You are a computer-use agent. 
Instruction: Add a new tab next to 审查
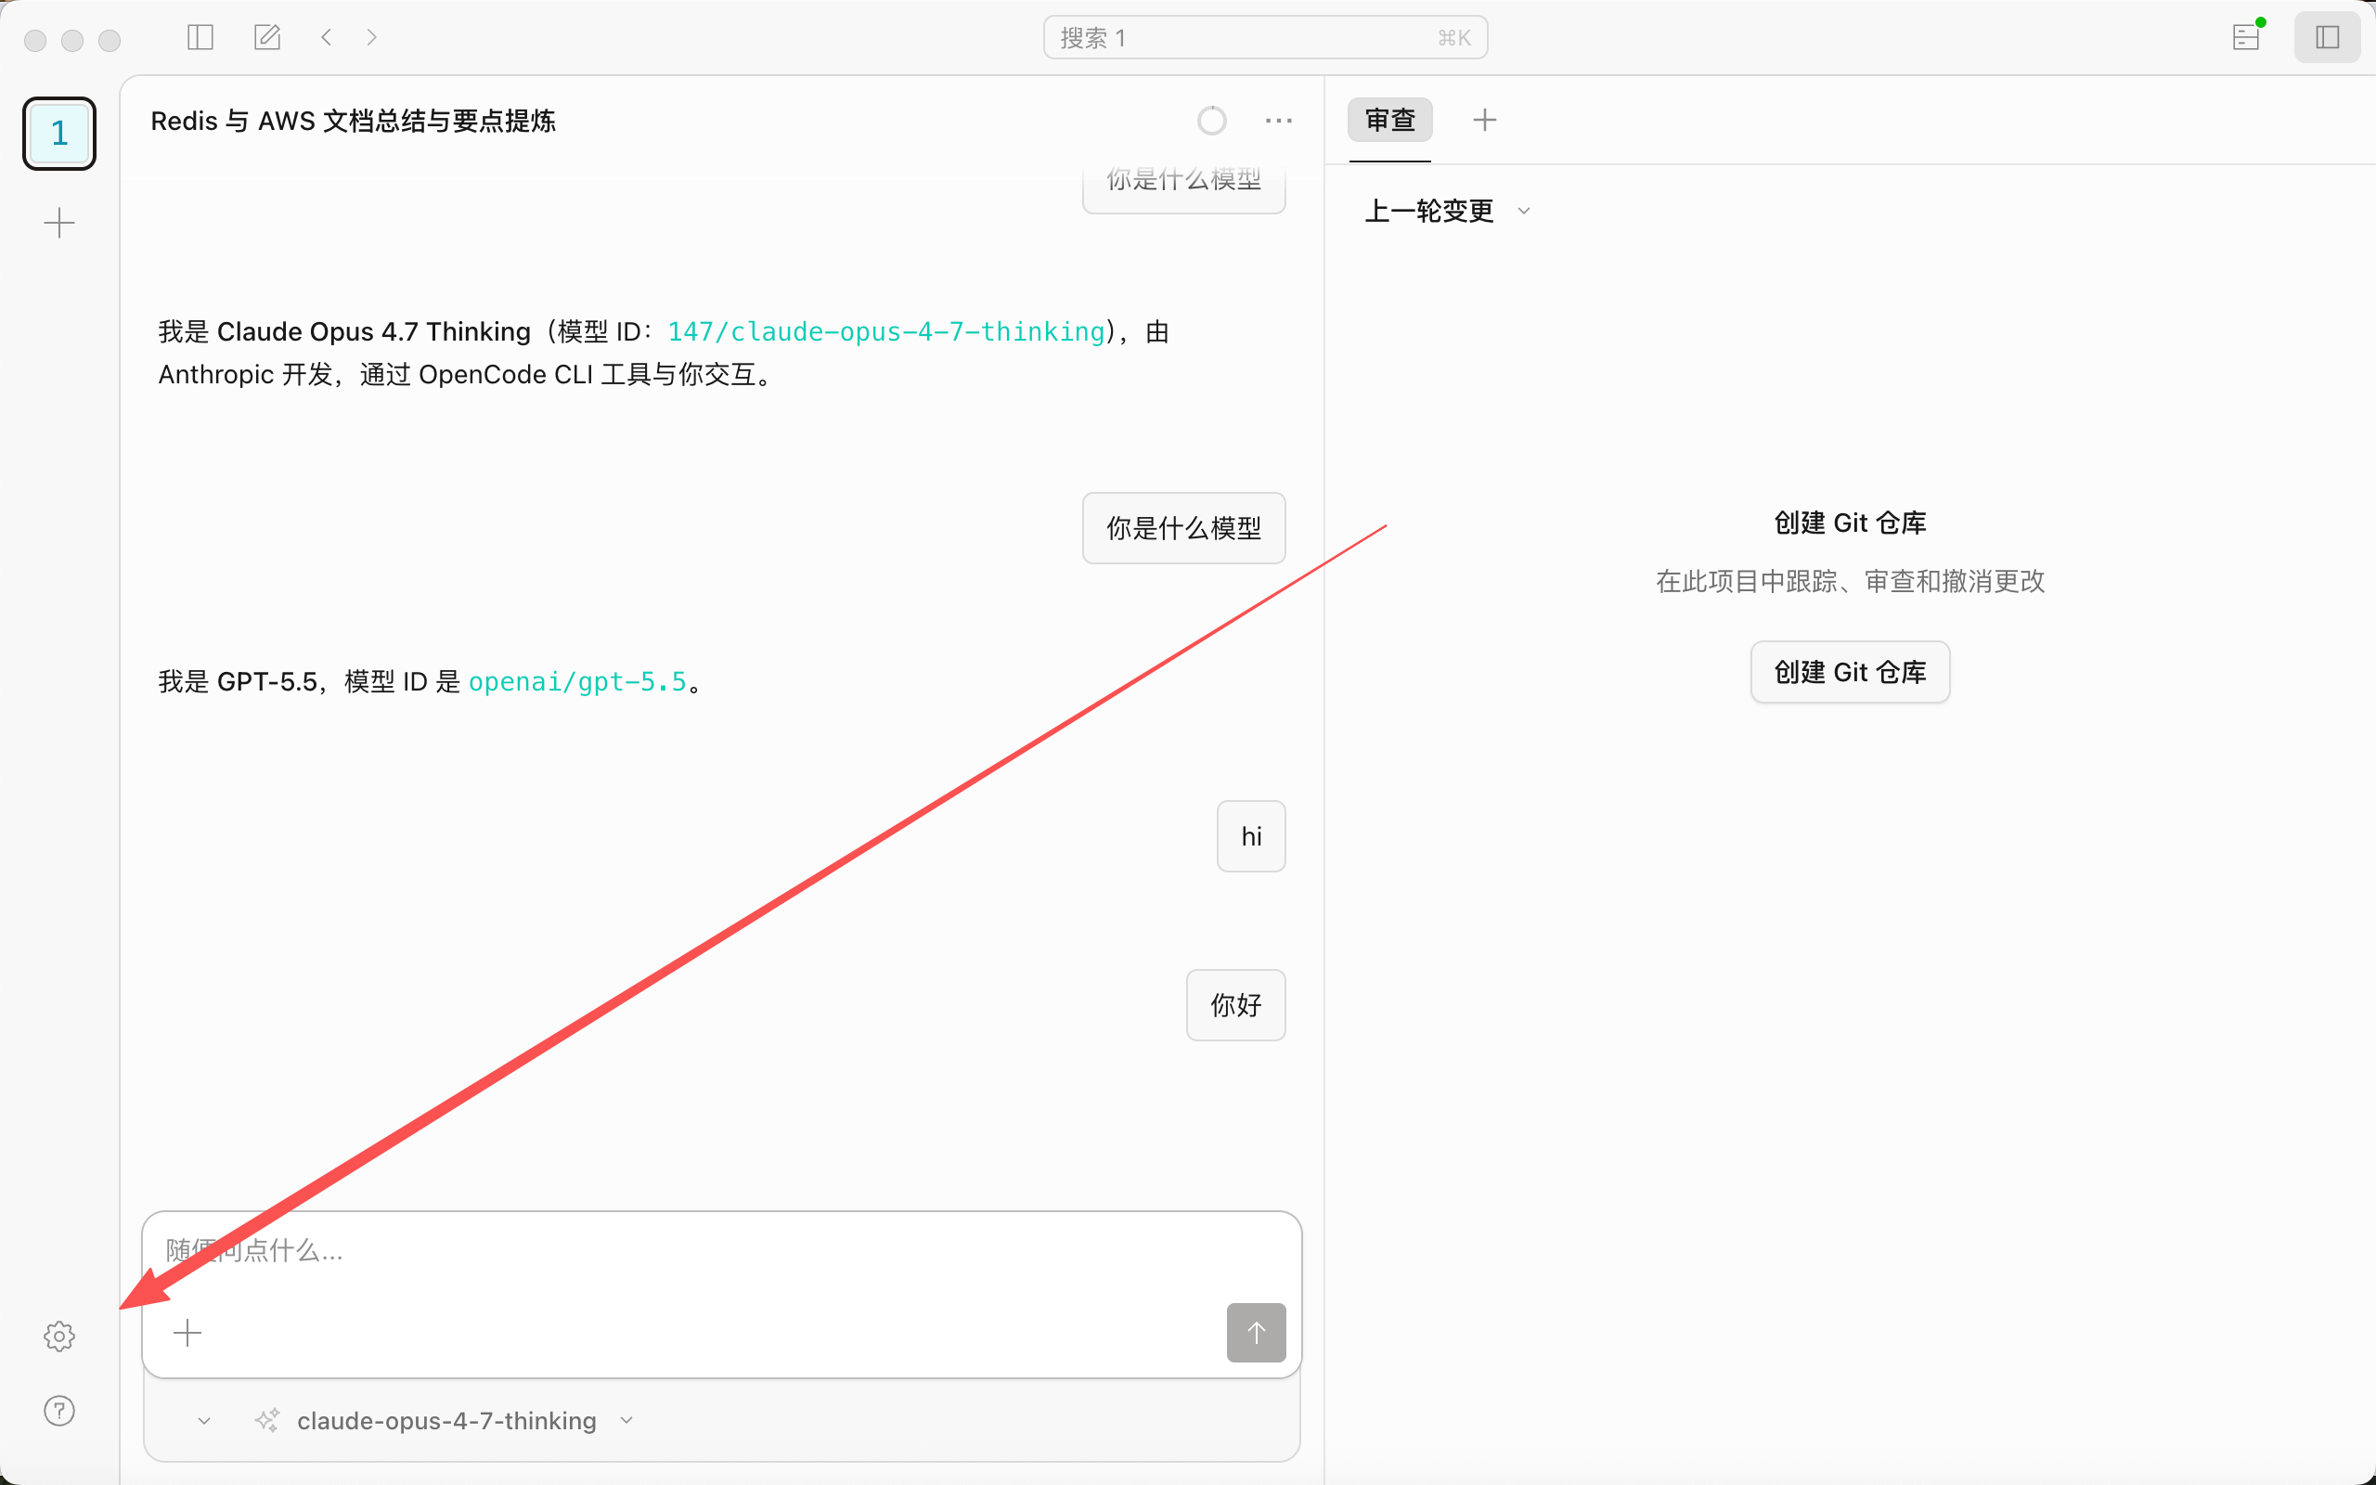1484,120
